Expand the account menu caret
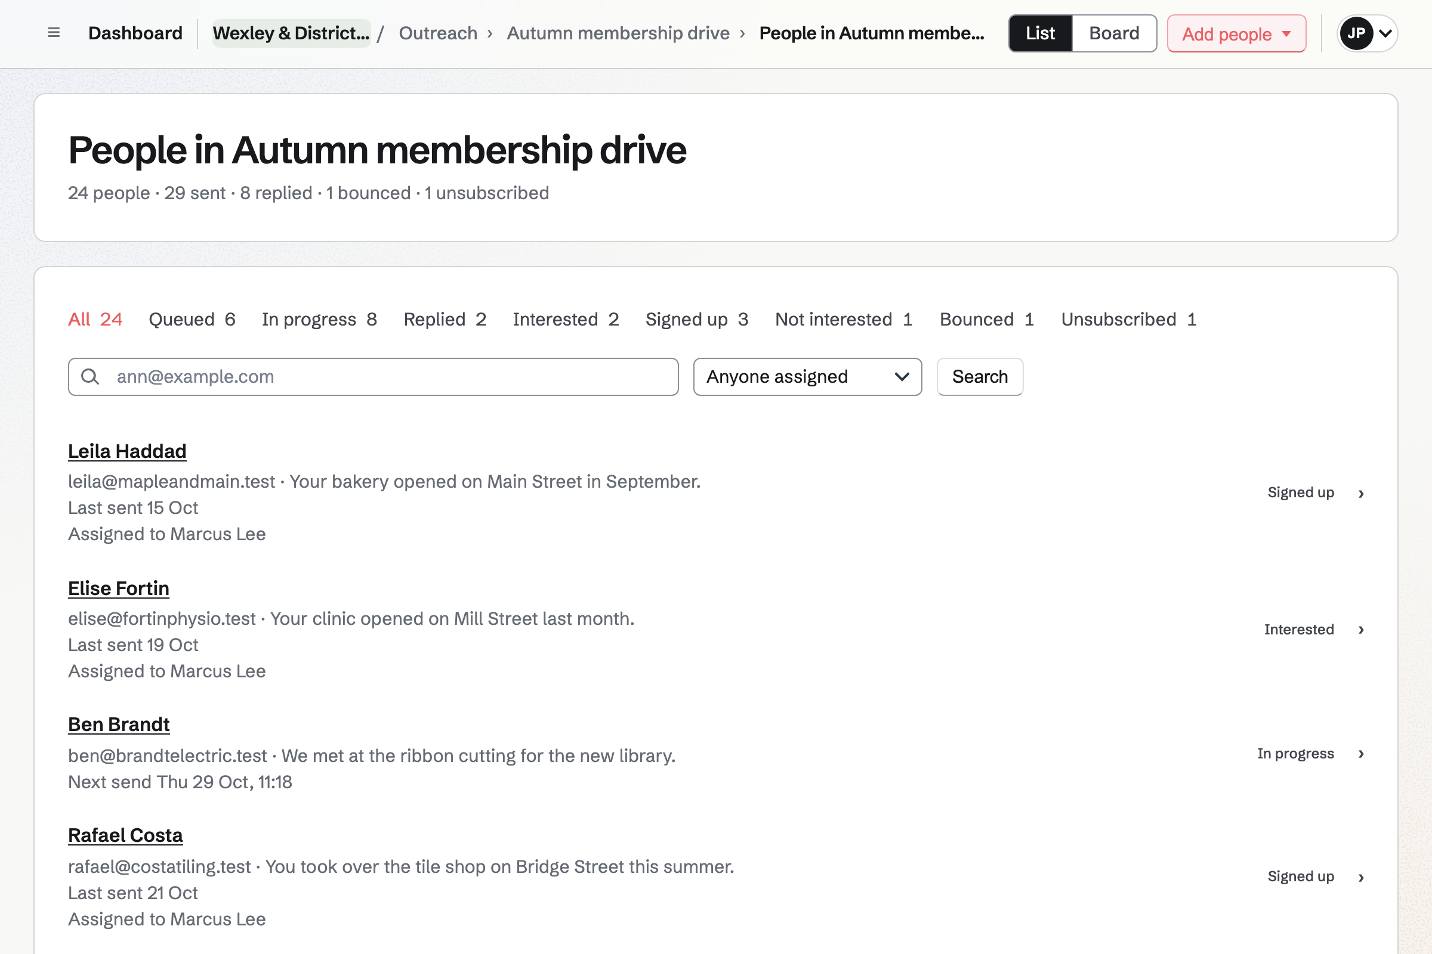This screenshot has width=1432, height=954. point(1385,33)
